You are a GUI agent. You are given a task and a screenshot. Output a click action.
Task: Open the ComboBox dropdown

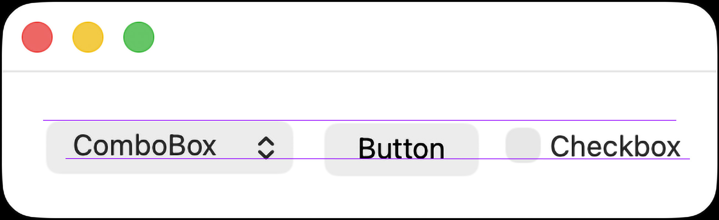(x=169, y=147)
